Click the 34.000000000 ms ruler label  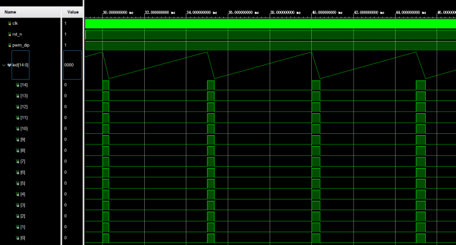(x=201, y=13)
